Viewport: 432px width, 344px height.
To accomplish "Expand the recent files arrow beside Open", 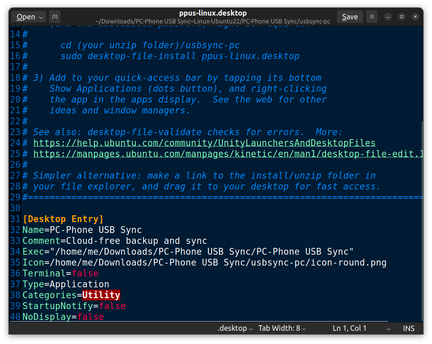I will 41,17.
